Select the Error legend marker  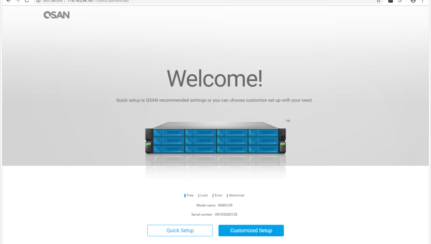pos(213,195)
